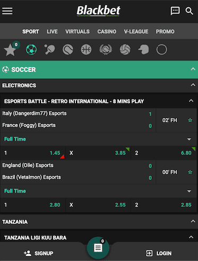
Task: Open Full Time market dropdown for Italy match
Action: [189, 139]
